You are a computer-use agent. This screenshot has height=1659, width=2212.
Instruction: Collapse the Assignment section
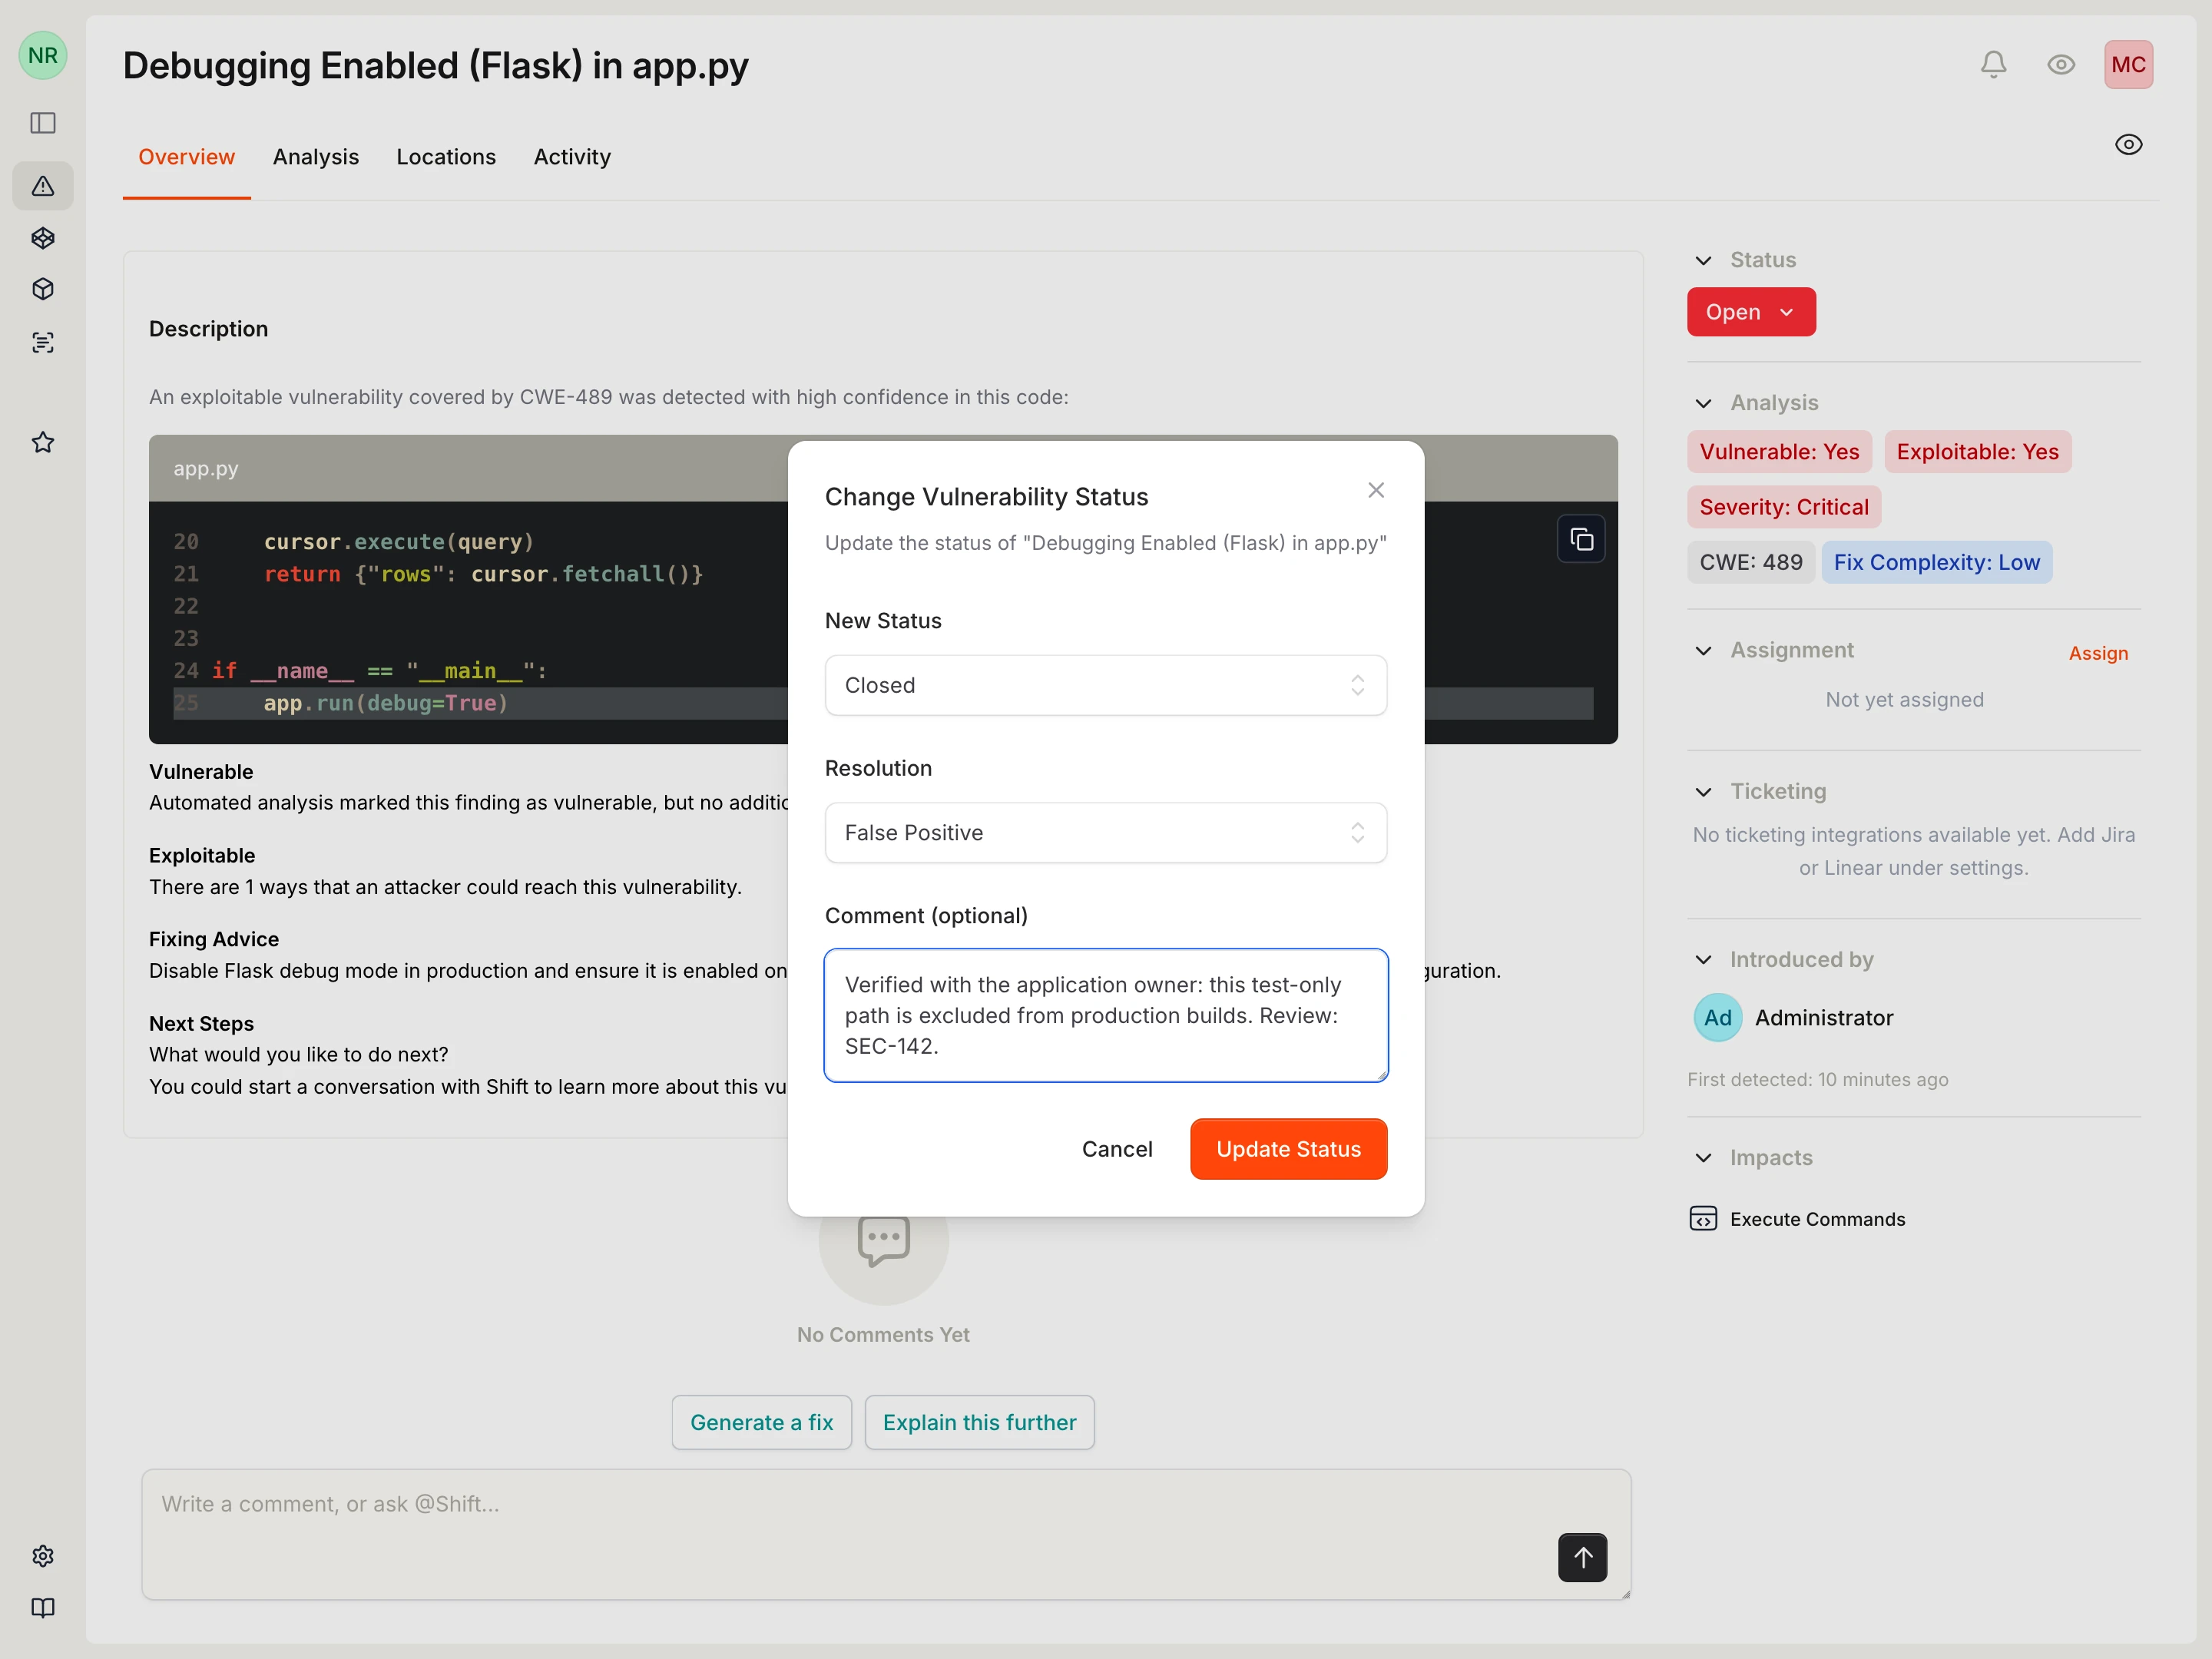click(1703, 651)
